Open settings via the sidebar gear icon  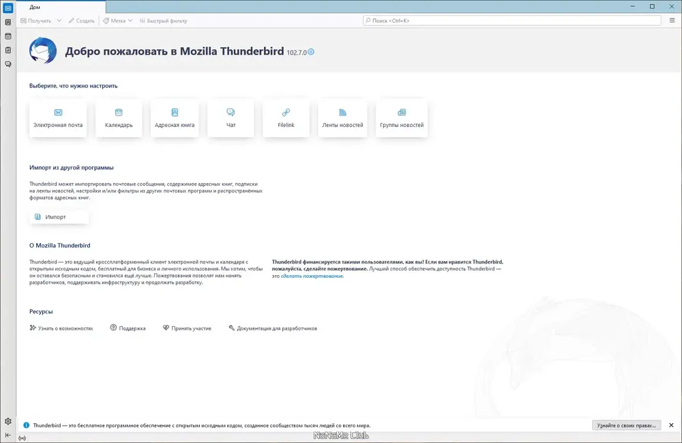click(8, 421)
